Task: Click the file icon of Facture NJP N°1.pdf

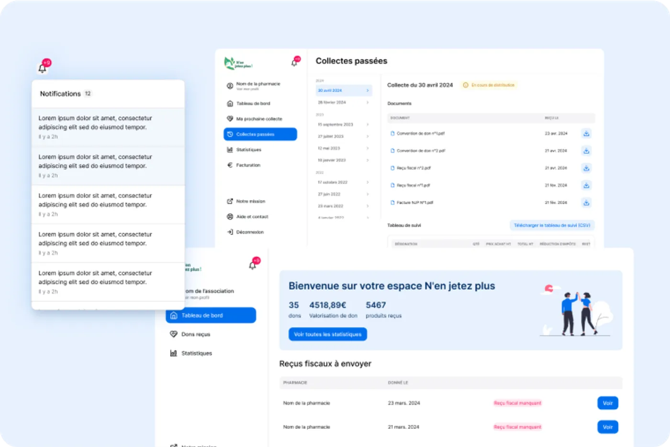Action: [x=392, y=202]
